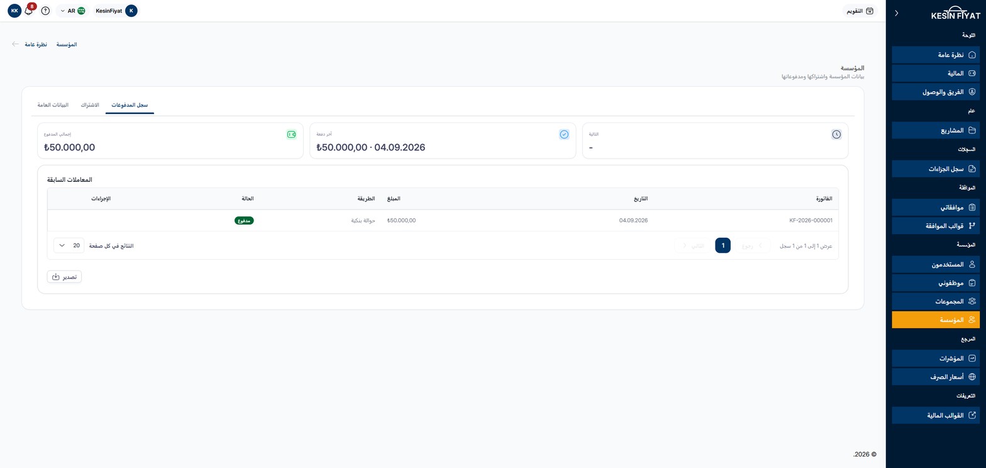Click the القوالب المالية external-link icon
Screen dimensions: 986x468
click(x=972, y=415)
